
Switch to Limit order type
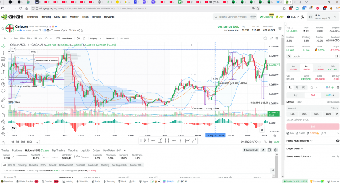click(299, 102)
